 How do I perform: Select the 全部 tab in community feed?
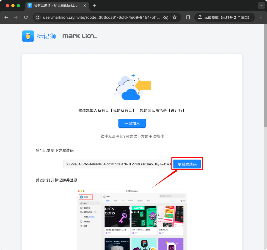pyautogui.click(x=108, y=201)
